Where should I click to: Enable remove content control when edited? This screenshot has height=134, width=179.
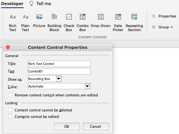10,95
